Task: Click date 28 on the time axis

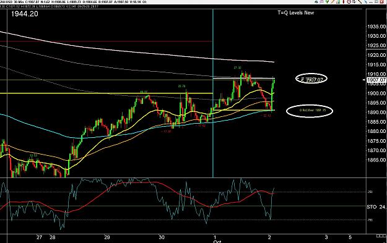Action: coord(53,237)
